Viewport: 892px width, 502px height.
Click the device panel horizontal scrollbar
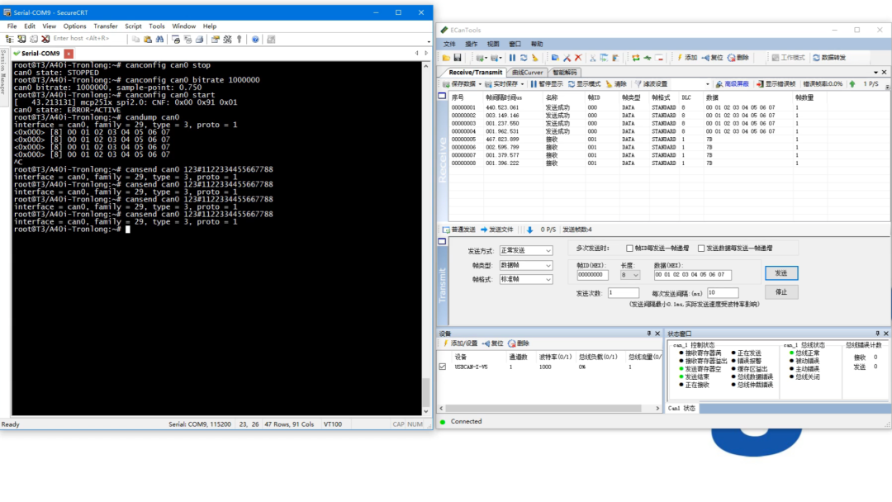[x=549, y=408]
